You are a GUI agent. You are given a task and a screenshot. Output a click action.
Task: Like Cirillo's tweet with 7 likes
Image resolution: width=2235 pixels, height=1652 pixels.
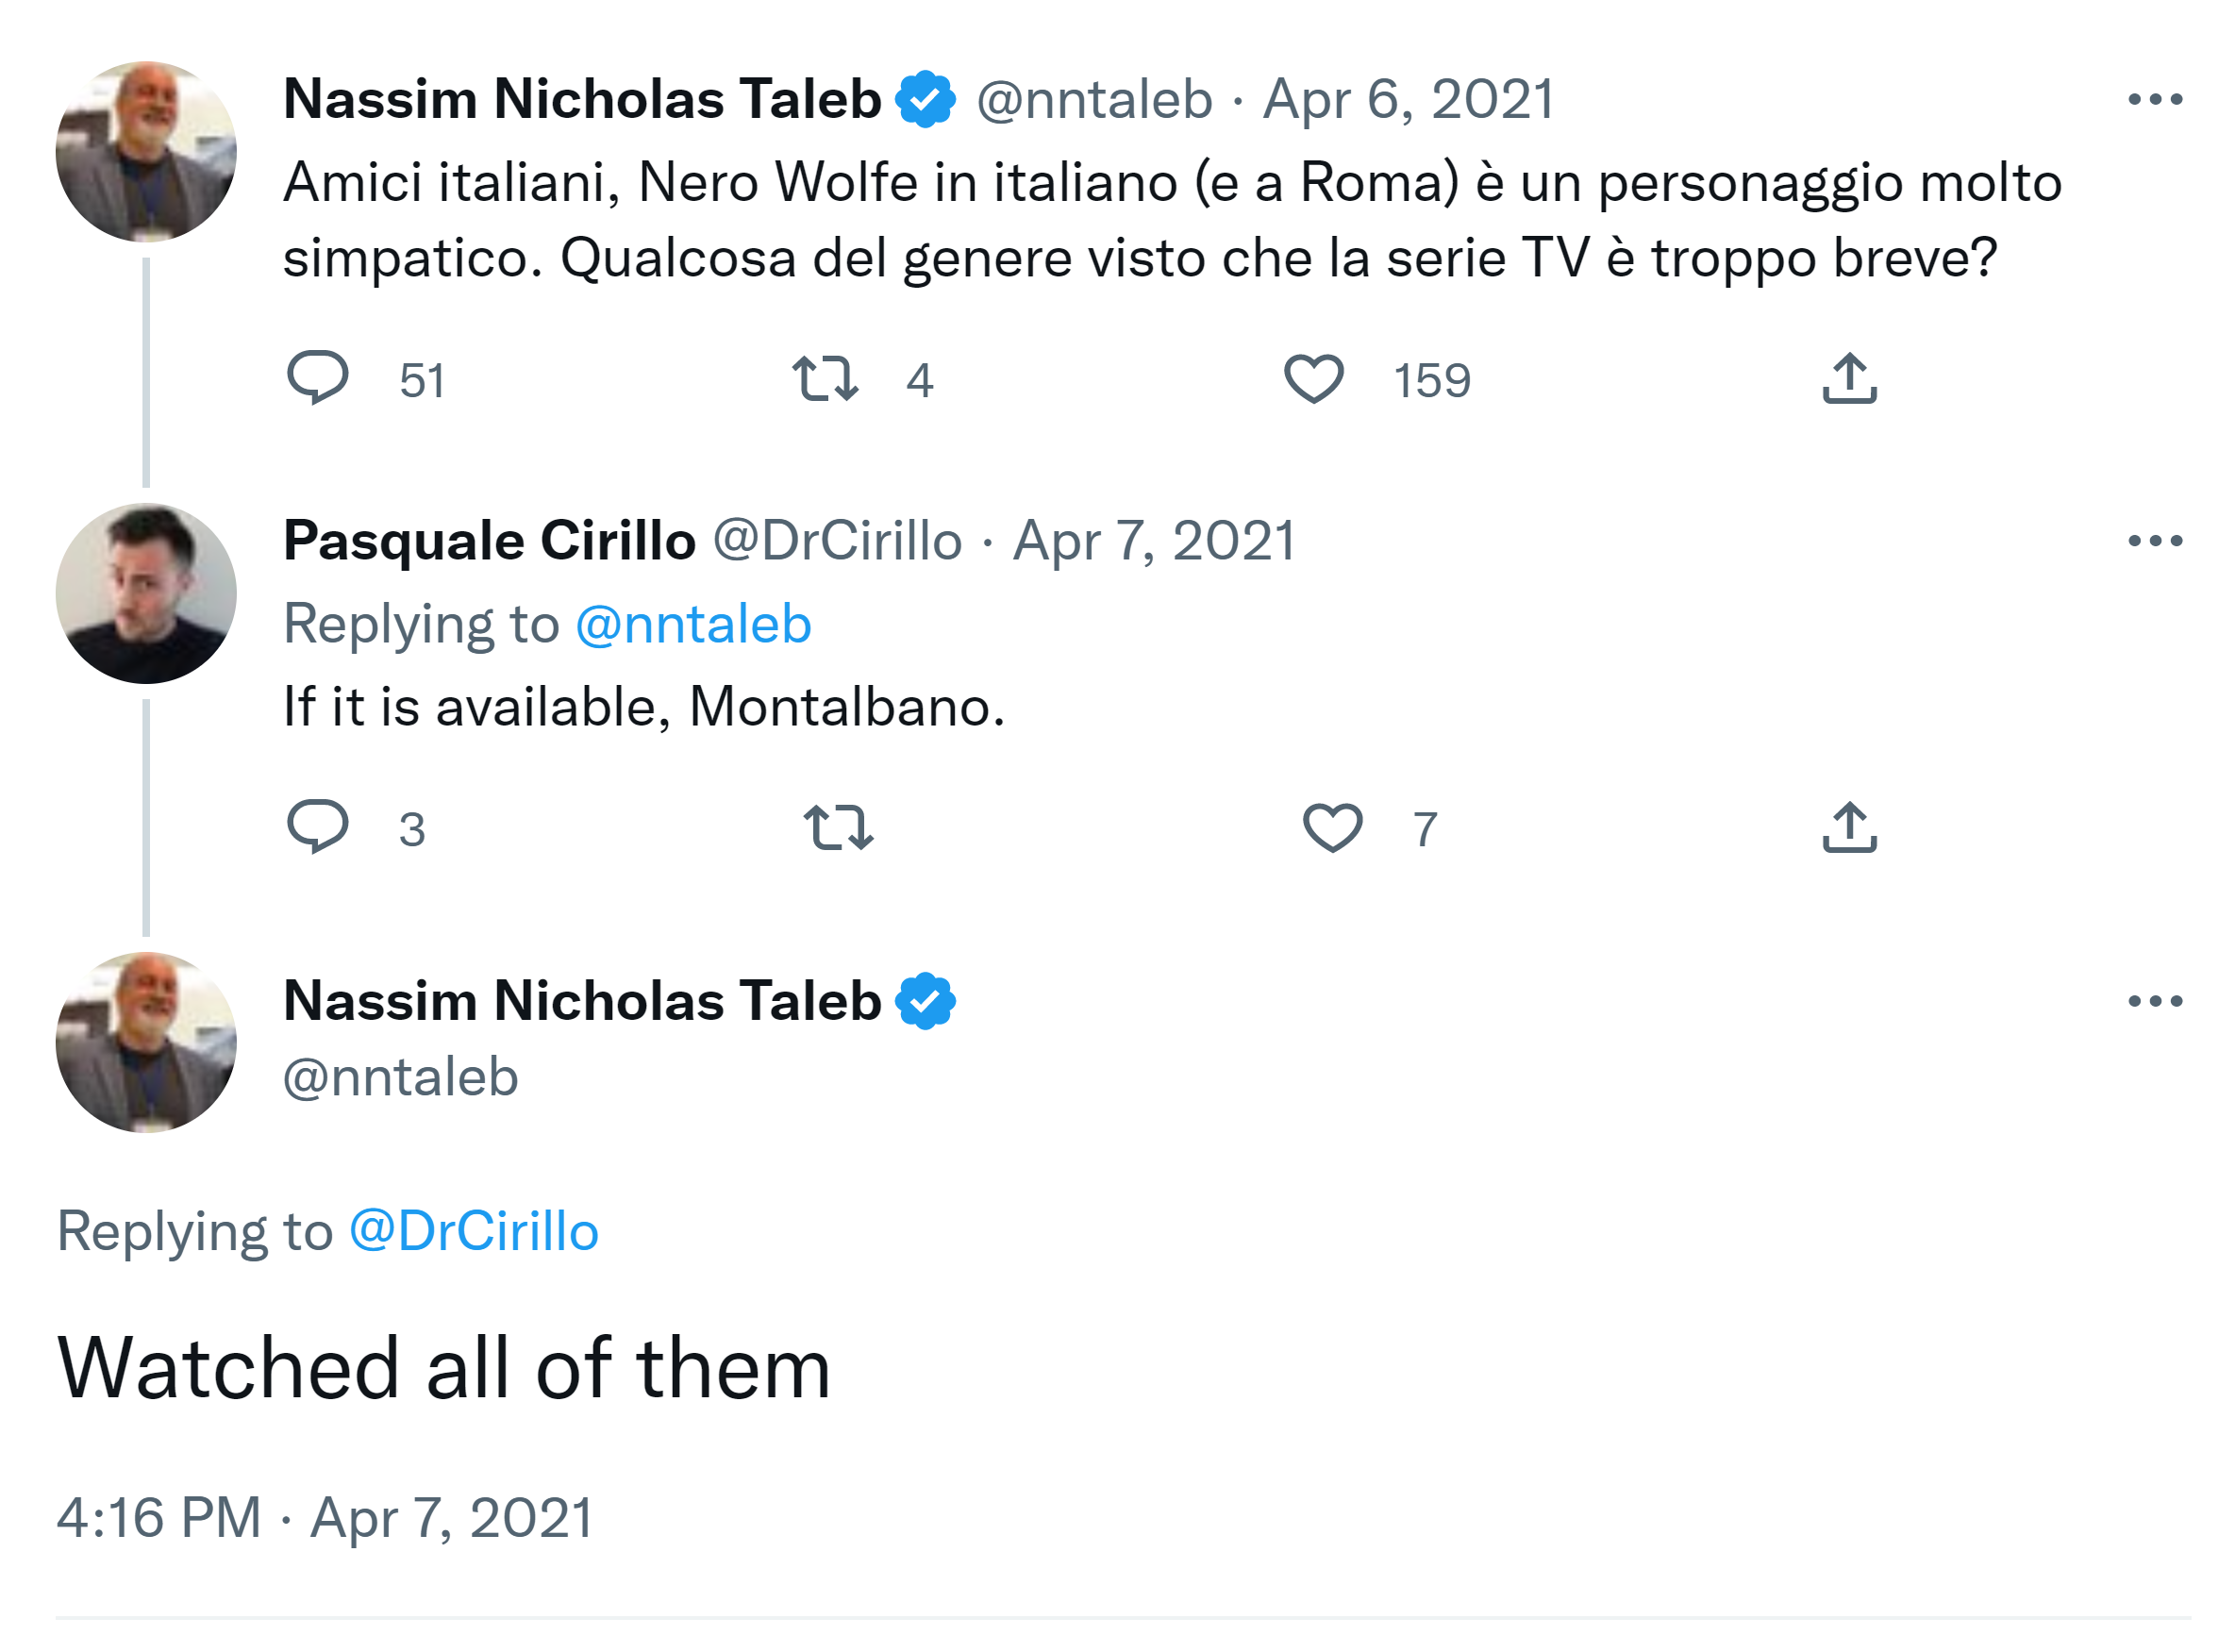[1332, 828]
